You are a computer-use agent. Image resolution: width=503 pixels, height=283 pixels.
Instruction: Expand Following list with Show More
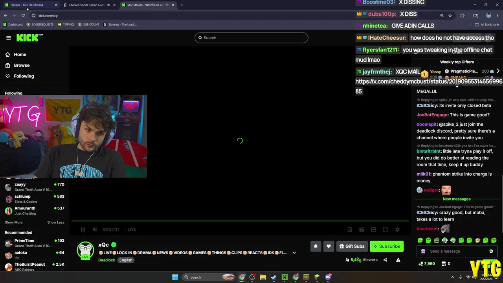(13, 222)
